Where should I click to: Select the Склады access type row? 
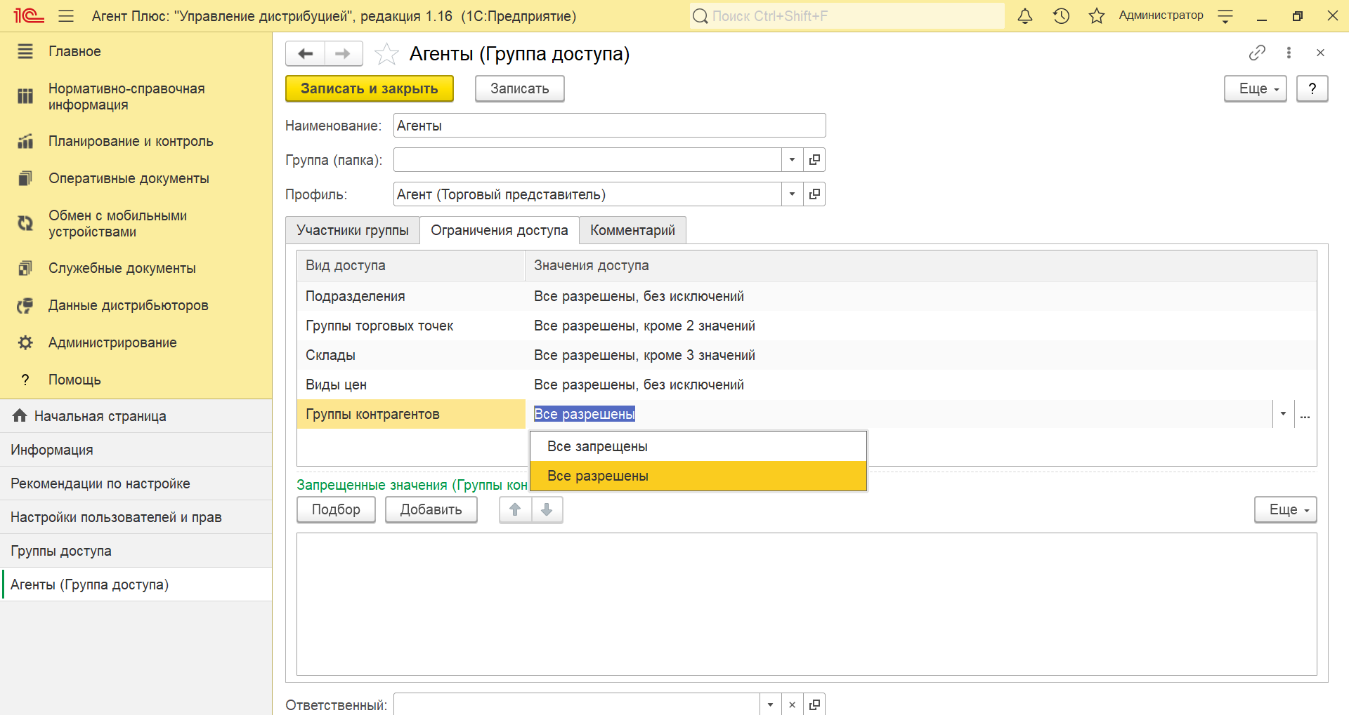tap(807, 356)
